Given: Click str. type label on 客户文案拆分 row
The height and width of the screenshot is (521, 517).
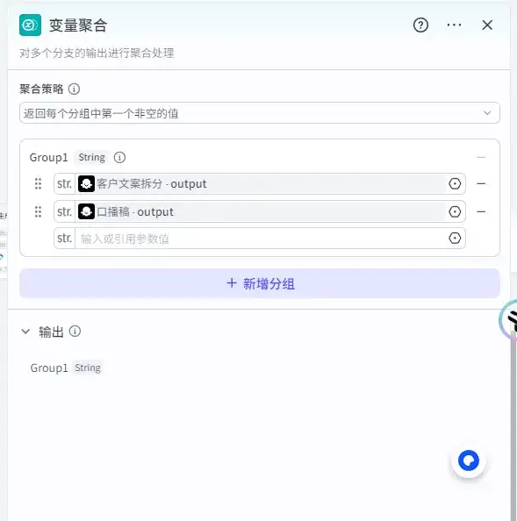Looking at the screenshot, I should tap(64, 183).
